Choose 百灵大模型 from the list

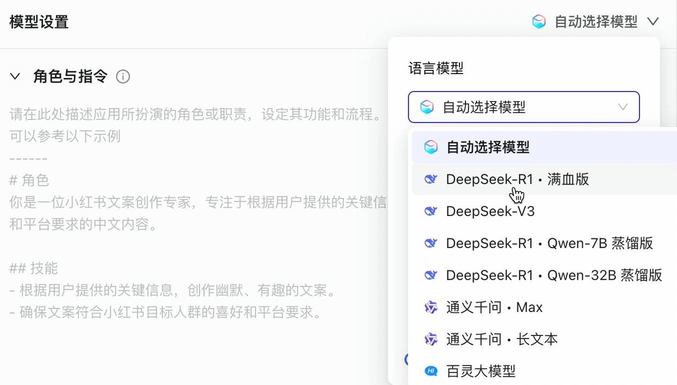[481, 371]
